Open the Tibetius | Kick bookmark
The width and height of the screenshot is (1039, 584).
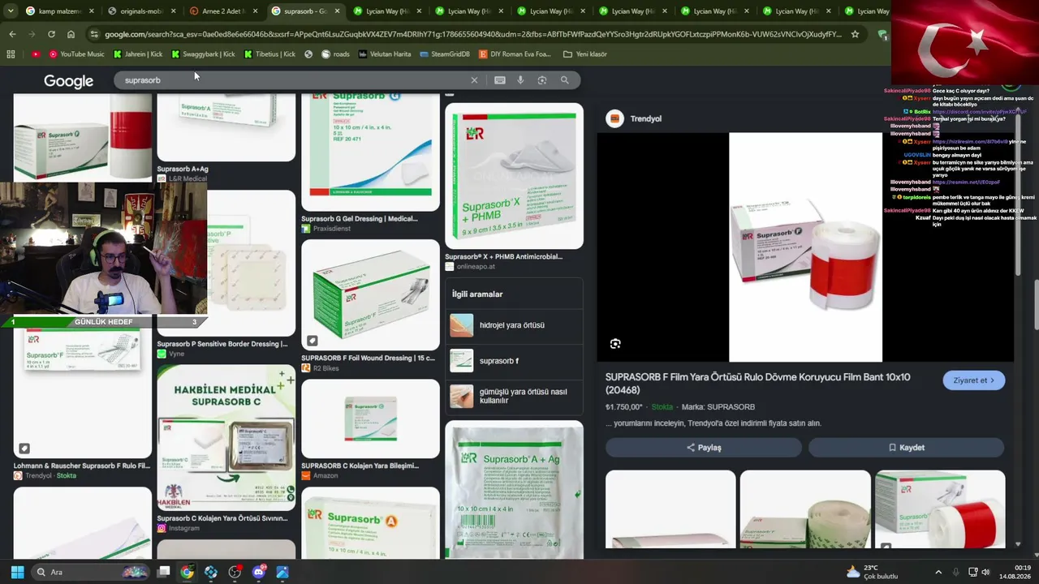(x=270, y=54)
